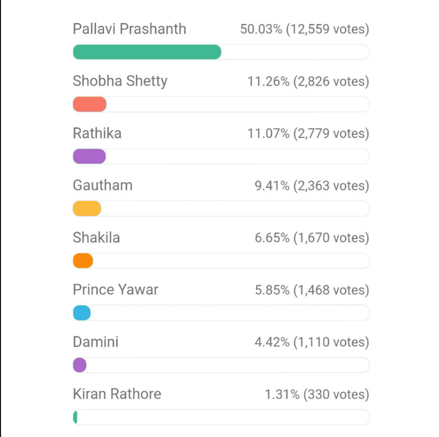Image resolution: width=439 pixels, height=437 pixels.
Task: Click the 11.26% (2,826 votes) result
Action: (x=308, y=81)
